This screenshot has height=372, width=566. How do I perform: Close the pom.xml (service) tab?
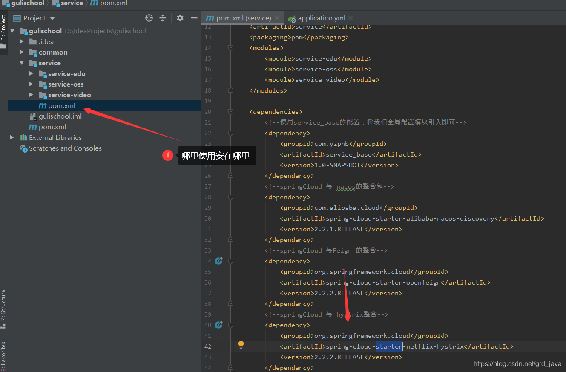277,18
